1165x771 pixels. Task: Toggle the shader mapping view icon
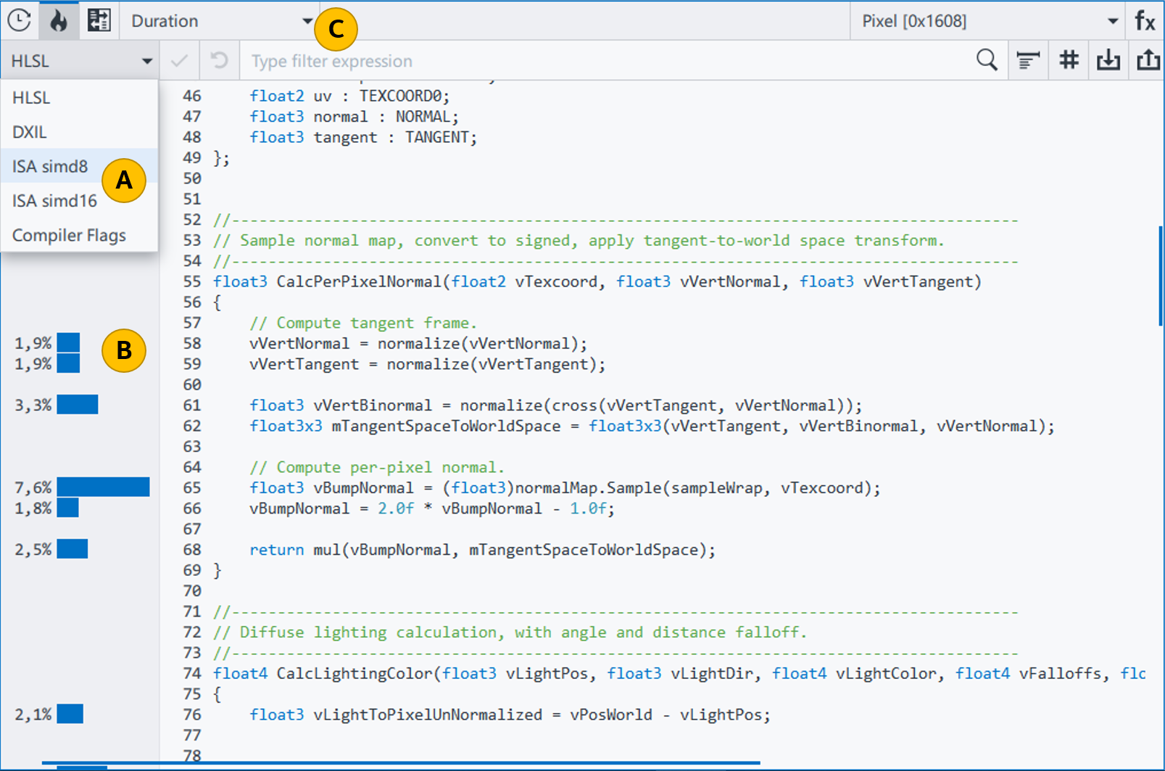click(99, 20)
